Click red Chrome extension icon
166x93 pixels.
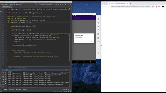coord(156,6)
